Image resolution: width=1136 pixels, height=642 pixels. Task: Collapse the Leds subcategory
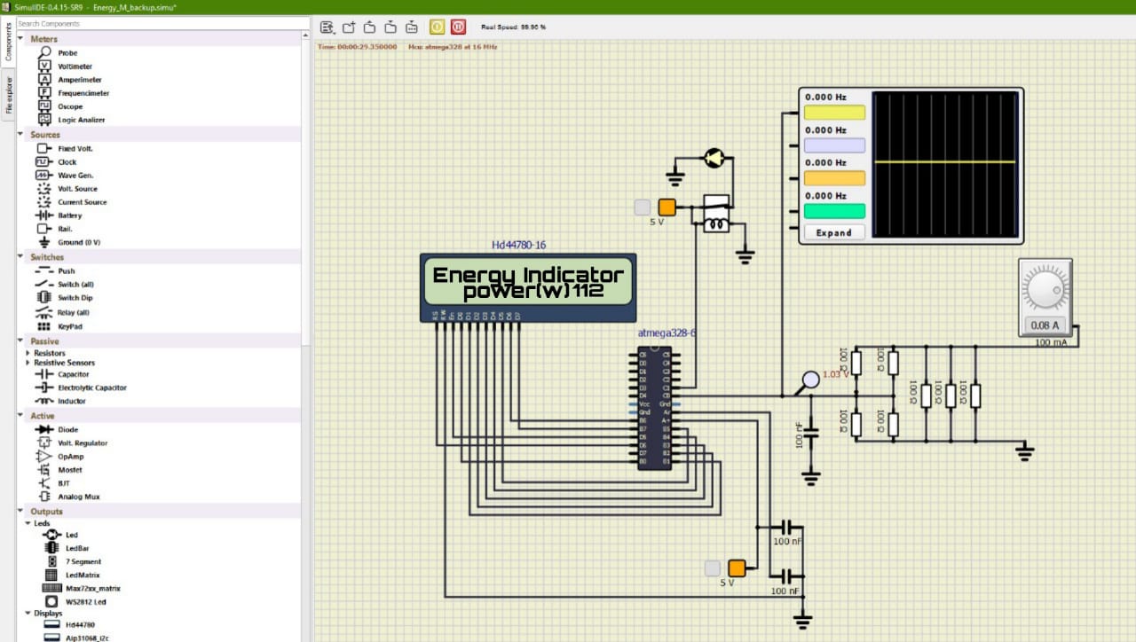coord(28,523)
